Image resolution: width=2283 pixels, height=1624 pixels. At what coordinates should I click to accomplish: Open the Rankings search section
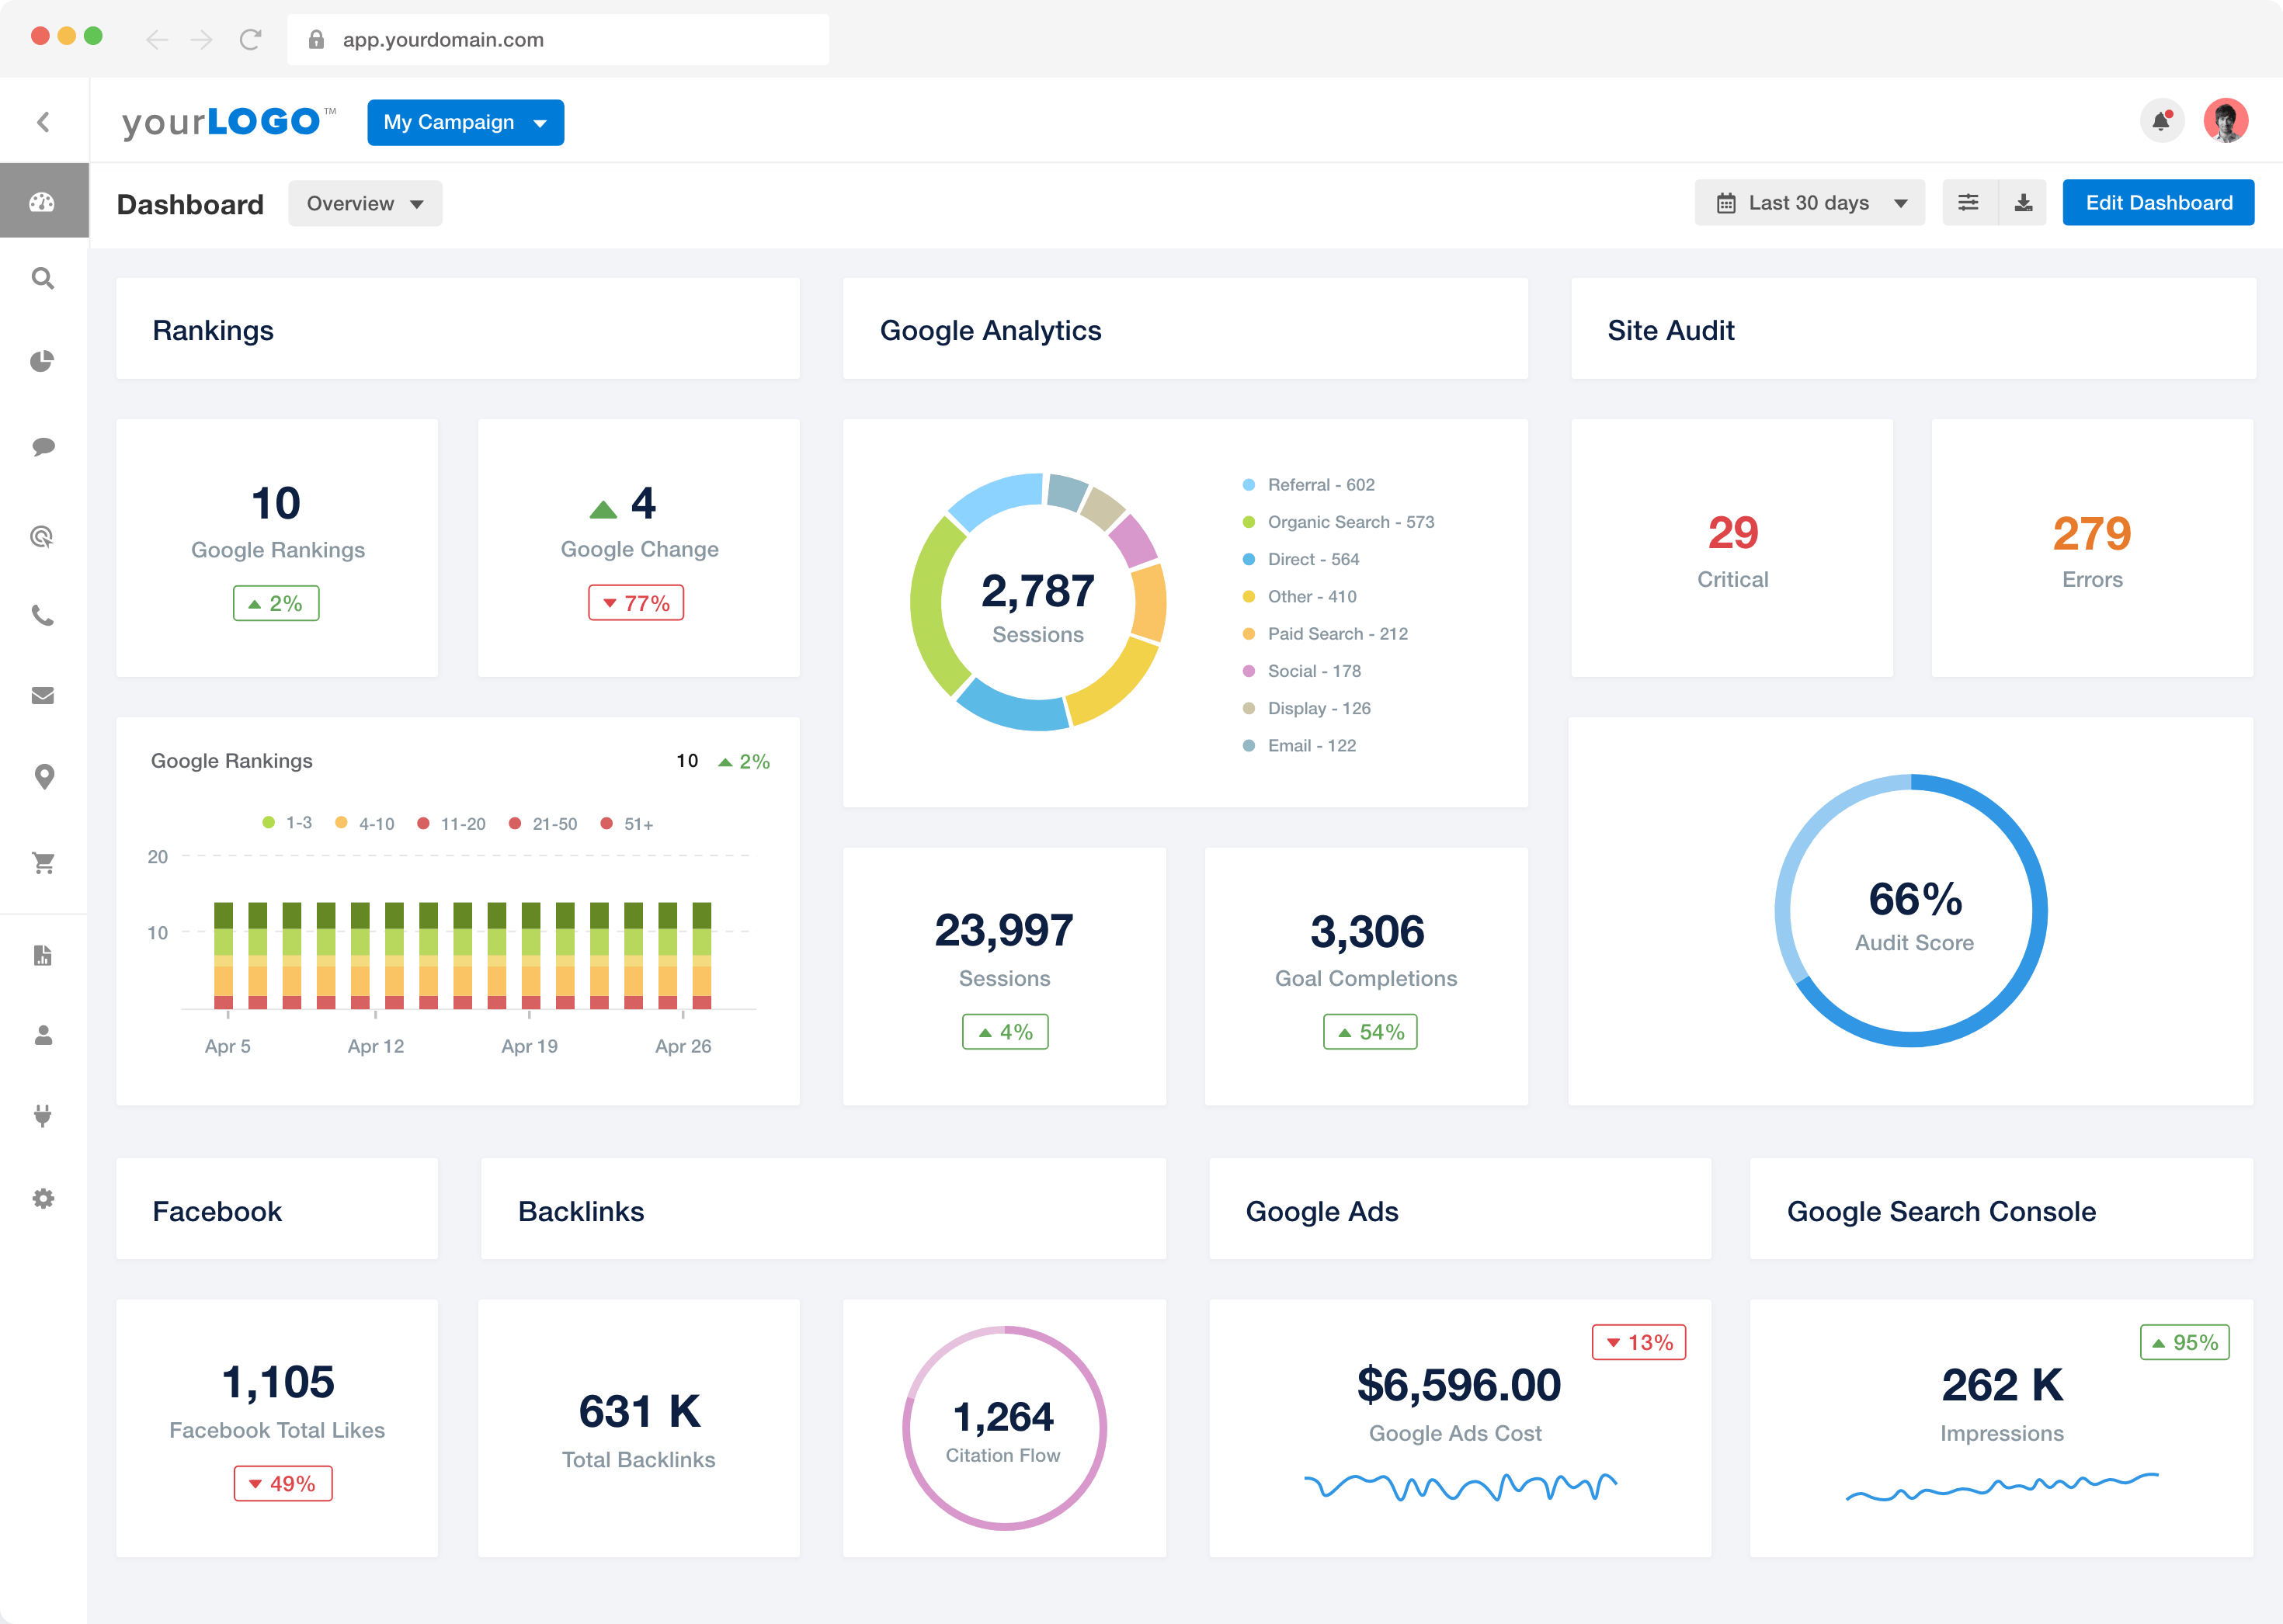click(44, 279)
